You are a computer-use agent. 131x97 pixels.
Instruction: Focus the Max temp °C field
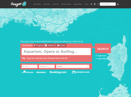coord(47,66)
